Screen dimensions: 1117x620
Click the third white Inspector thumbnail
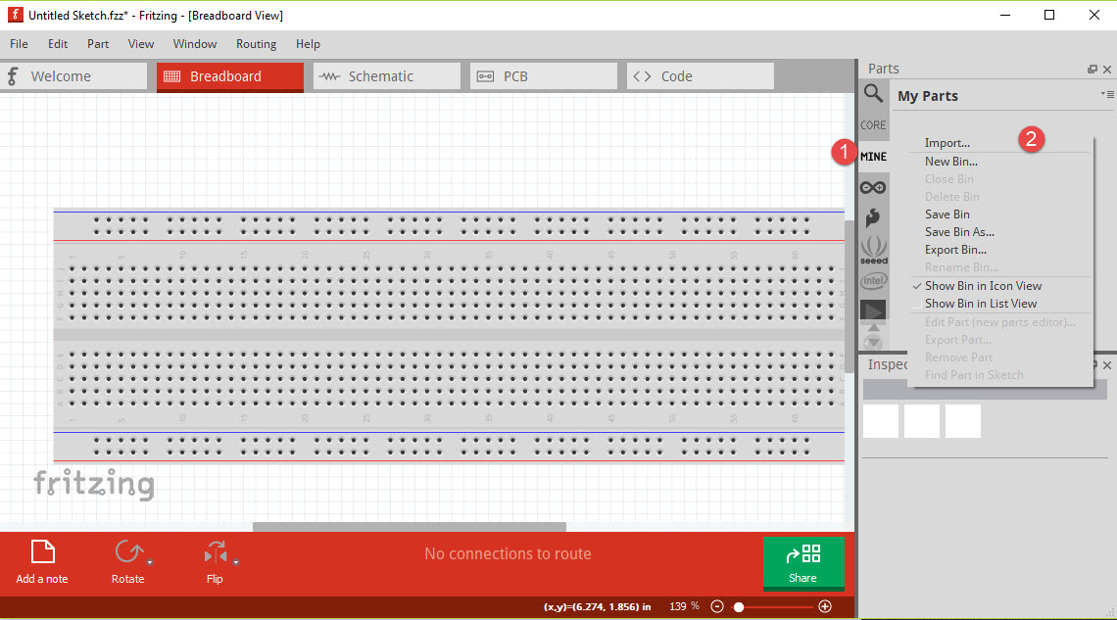pyautogui.click(x=963, y=421)
